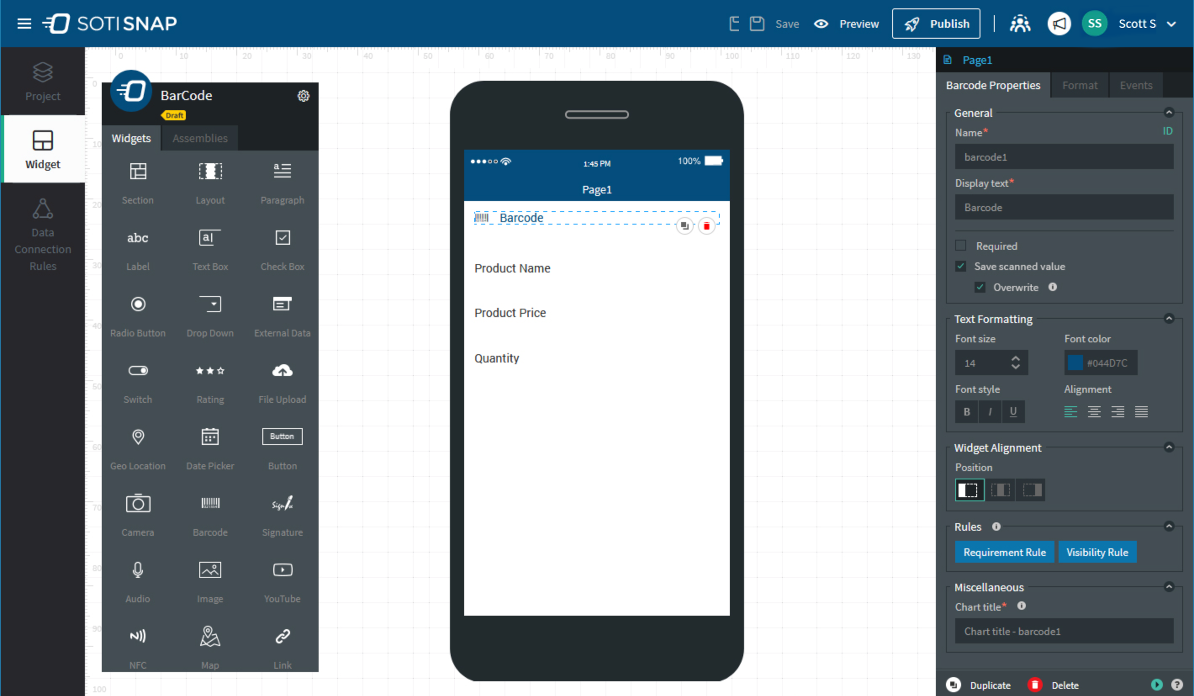Viewport: 1194px width, 696px height.
Task: Open BarCode app settings gear
Action: [x=303, y=96]
